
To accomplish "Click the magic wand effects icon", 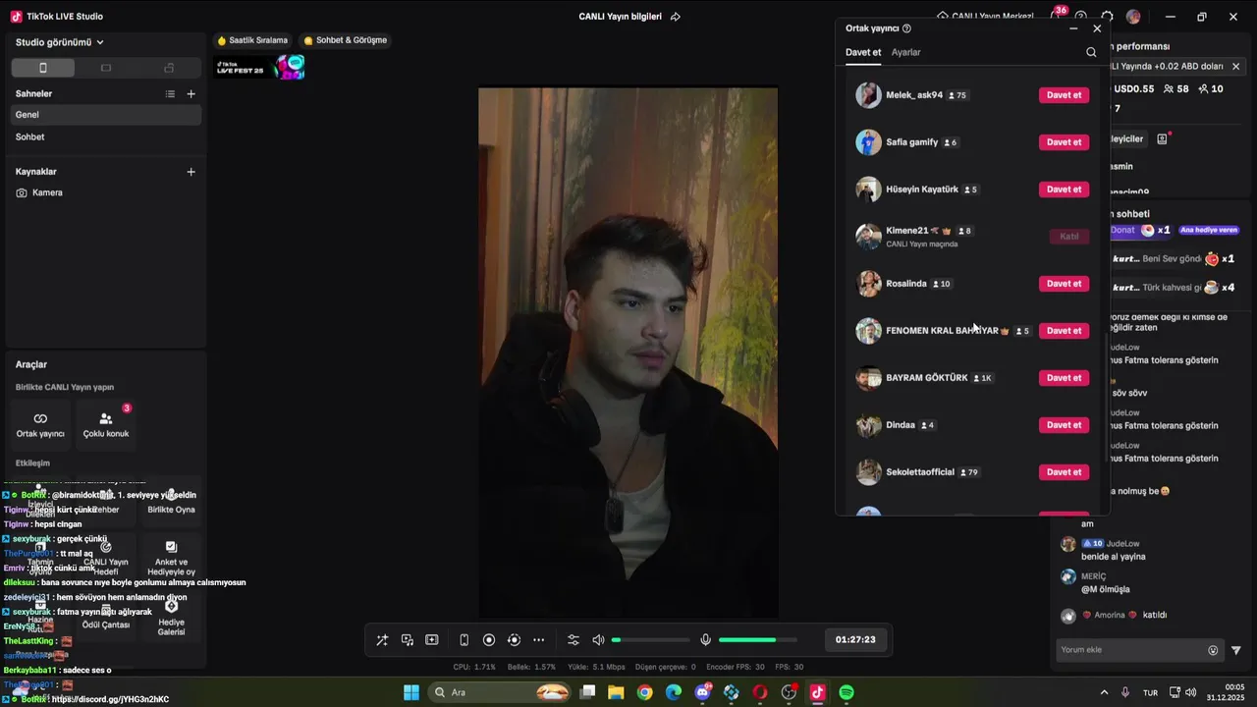I will pyautogui.click(x=382, y=640).
